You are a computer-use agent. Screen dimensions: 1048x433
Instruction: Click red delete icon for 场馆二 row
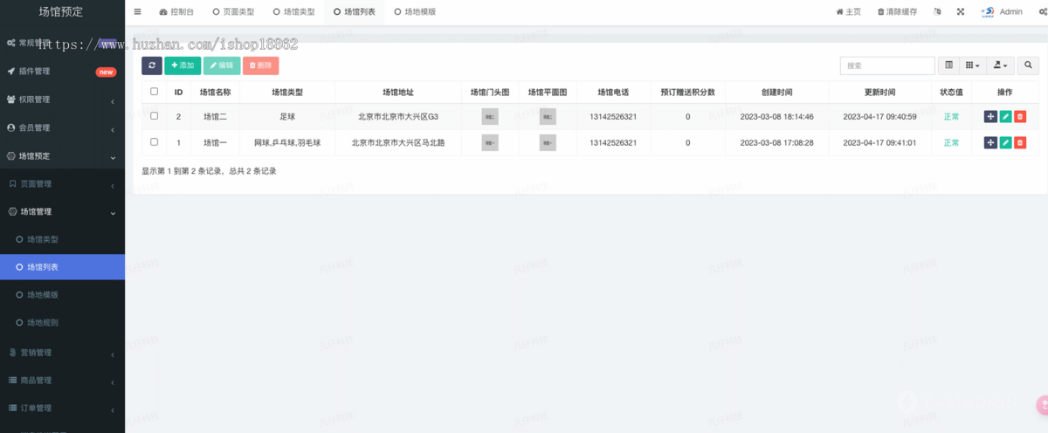coord(1020,116)
